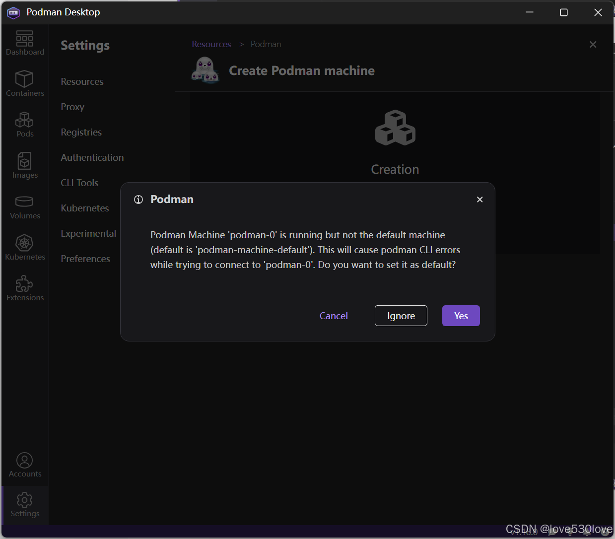The image size is (615, 539).
Task: Open the Registries settings section
Action: tap(81, 132)
